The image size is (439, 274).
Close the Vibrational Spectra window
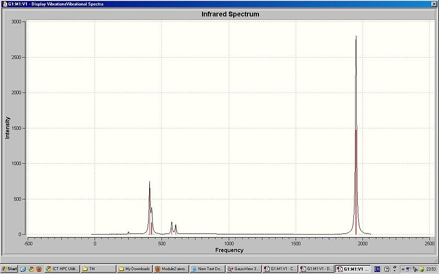[434, 4]
